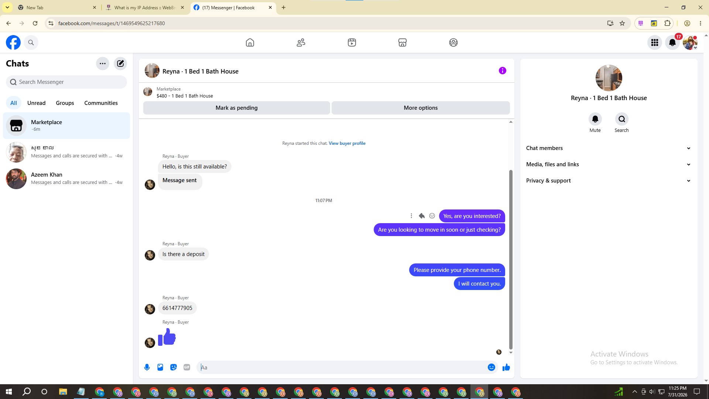This screenshot has width=709, height=399.
Task: Open More options for listing
Action: tap(421, 108)
